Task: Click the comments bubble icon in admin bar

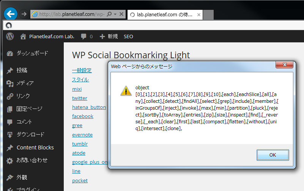Action: 83,37
